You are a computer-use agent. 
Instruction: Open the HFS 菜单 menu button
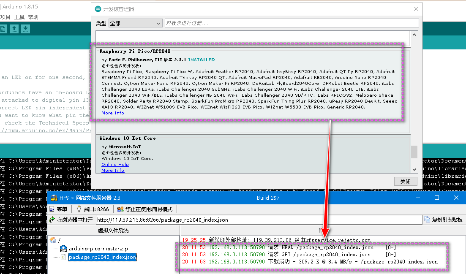click(59, 209)
